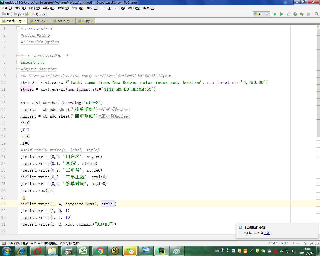The image size is (320, 256).
Task: Close the excel(1).py tab
Action: [x=24, y=21]
